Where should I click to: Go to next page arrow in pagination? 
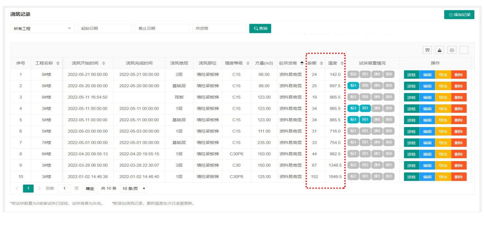pyautogui.click(x=40, y=188)
